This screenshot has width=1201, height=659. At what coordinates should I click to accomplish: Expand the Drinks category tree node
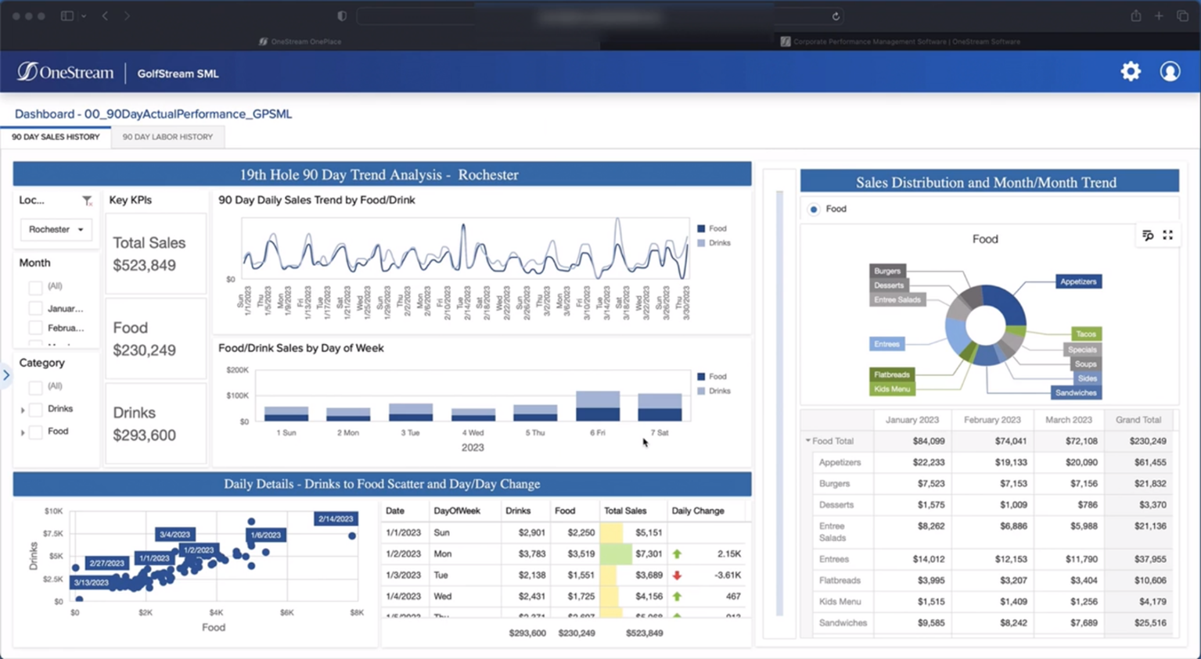pos(23,410)
